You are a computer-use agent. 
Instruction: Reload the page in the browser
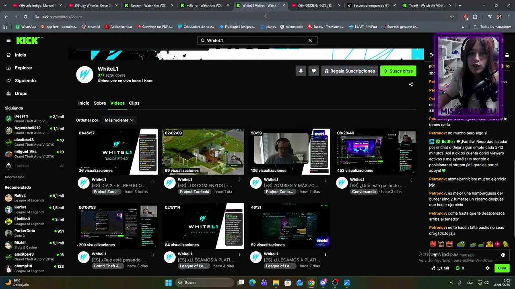[25, 17]
